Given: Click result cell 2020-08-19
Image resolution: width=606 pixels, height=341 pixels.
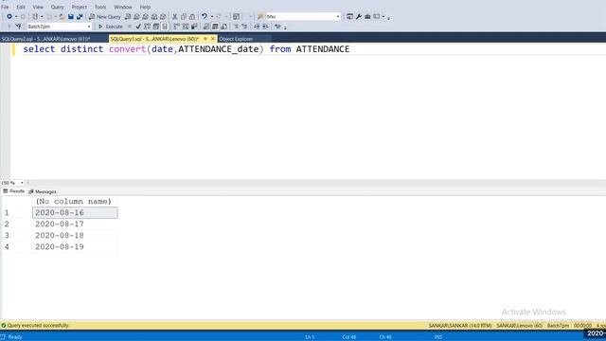Looking at the screenshot, I should point(75,246).
